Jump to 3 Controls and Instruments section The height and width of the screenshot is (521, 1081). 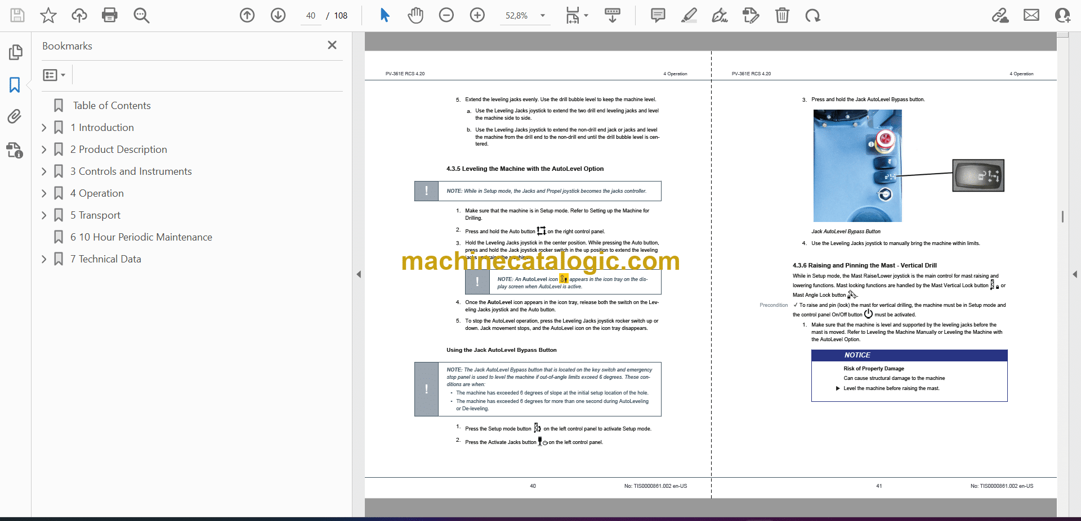point(131,171)
